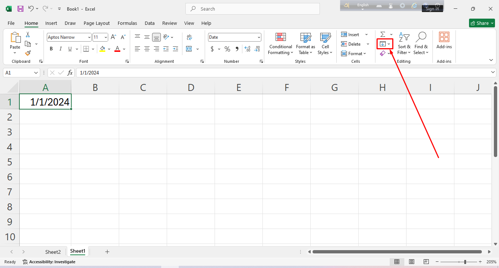This screenshot has width=499, height=268.
Task: Expand the font name list Aptos Narrow
Action: tap(89, 37)
